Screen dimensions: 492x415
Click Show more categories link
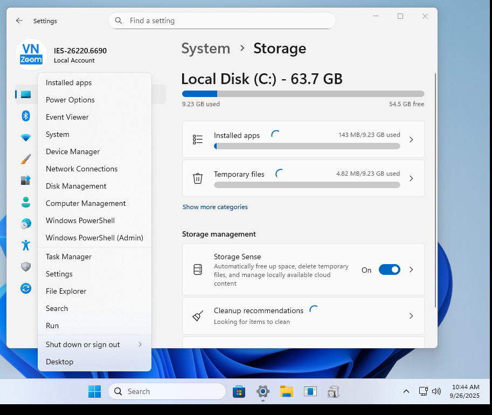tap(215, 207)
